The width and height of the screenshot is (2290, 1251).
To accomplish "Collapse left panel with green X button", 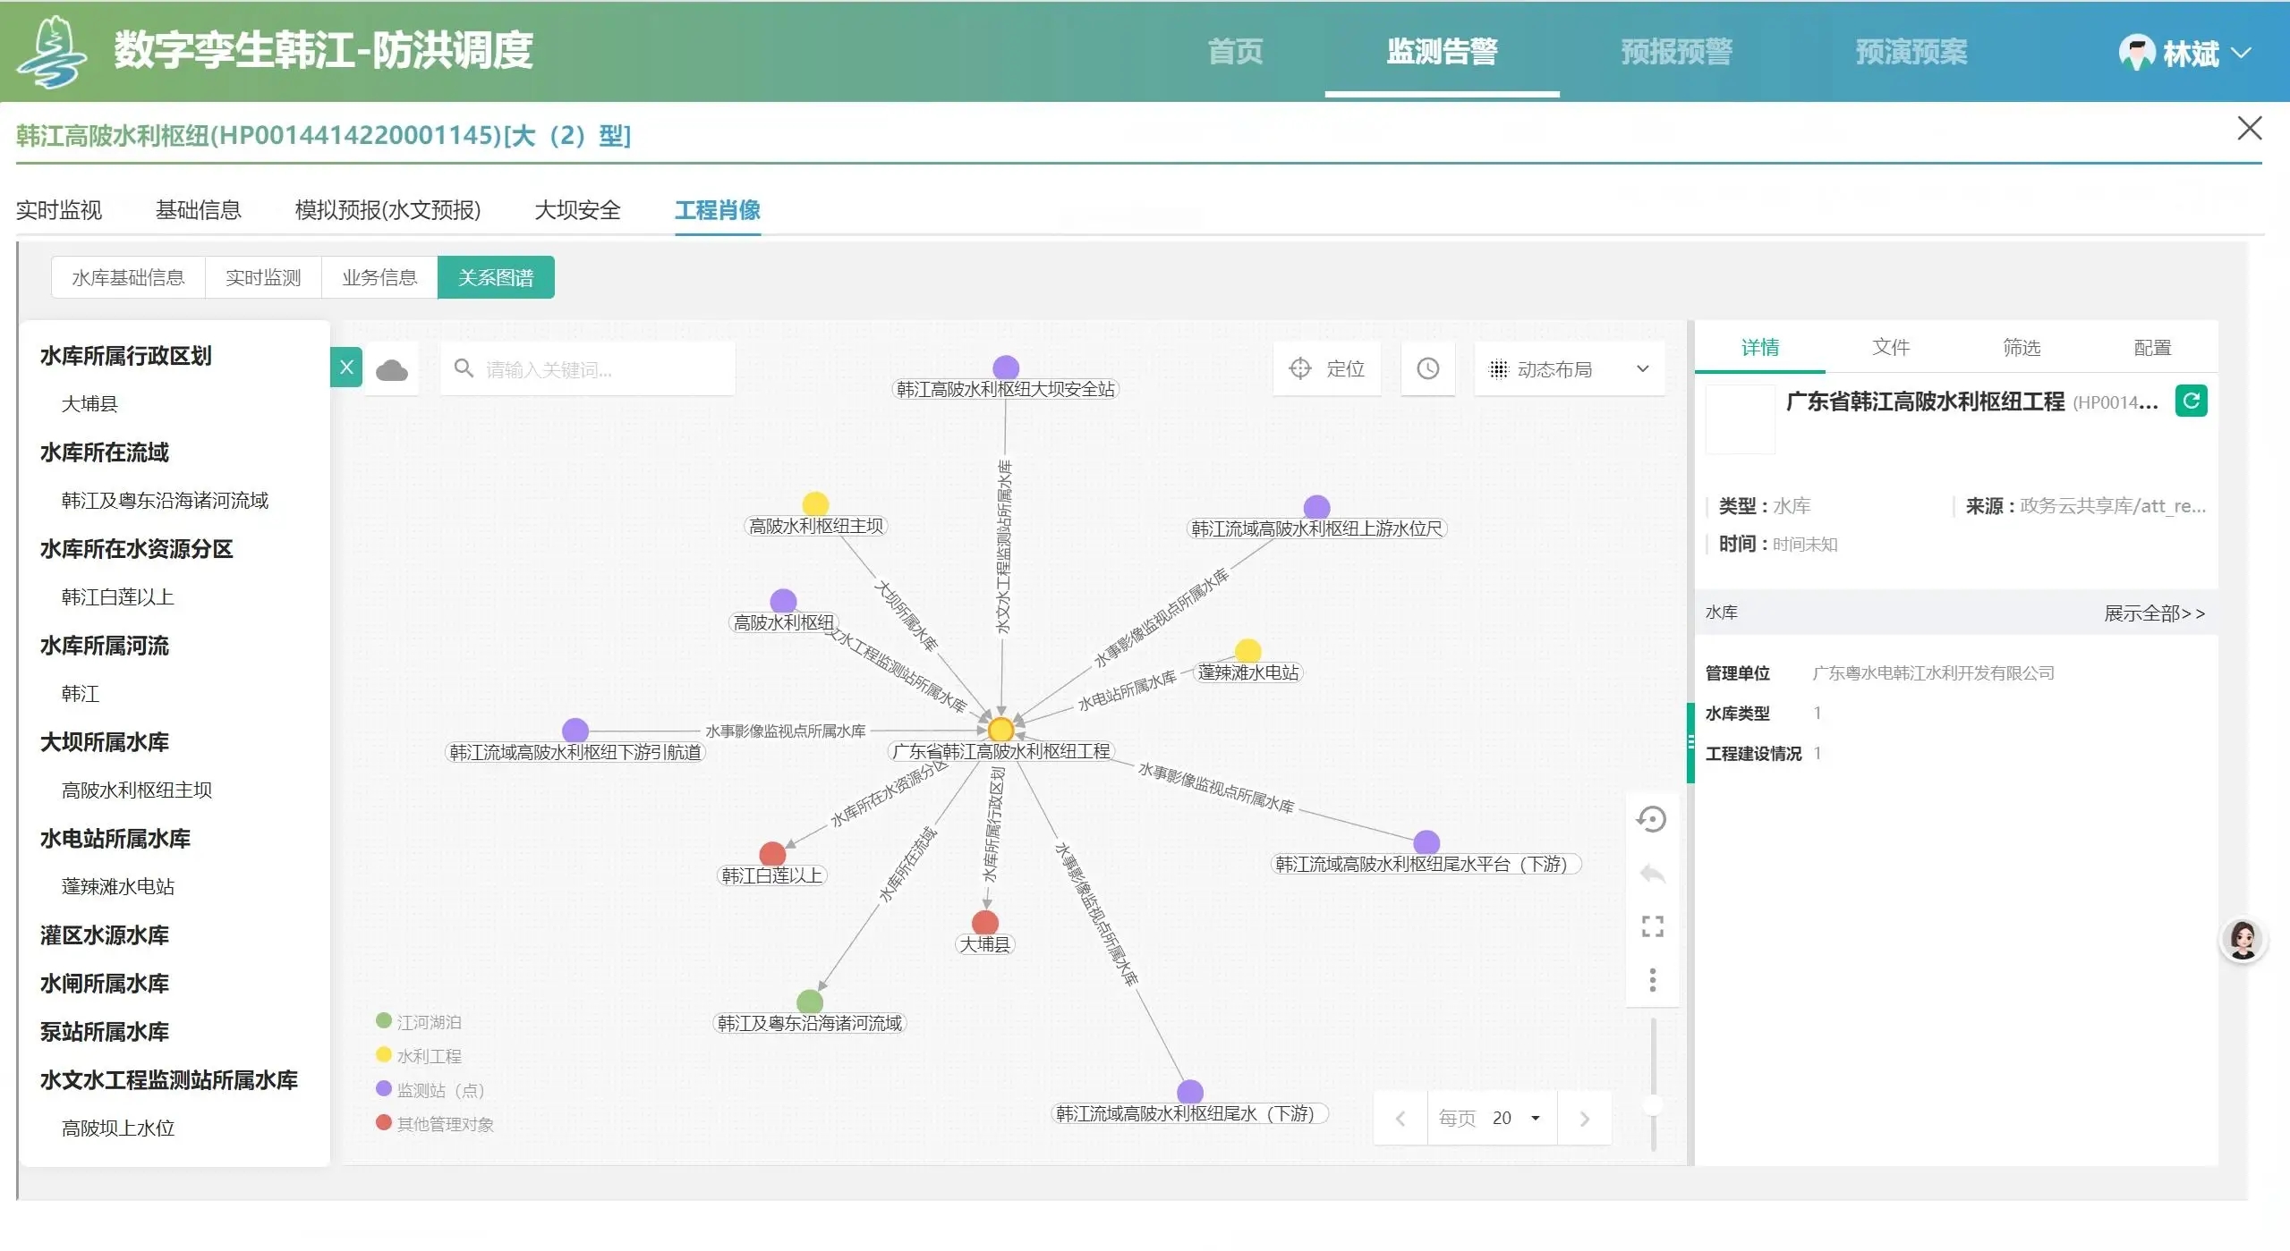I will tap(346, 367).
